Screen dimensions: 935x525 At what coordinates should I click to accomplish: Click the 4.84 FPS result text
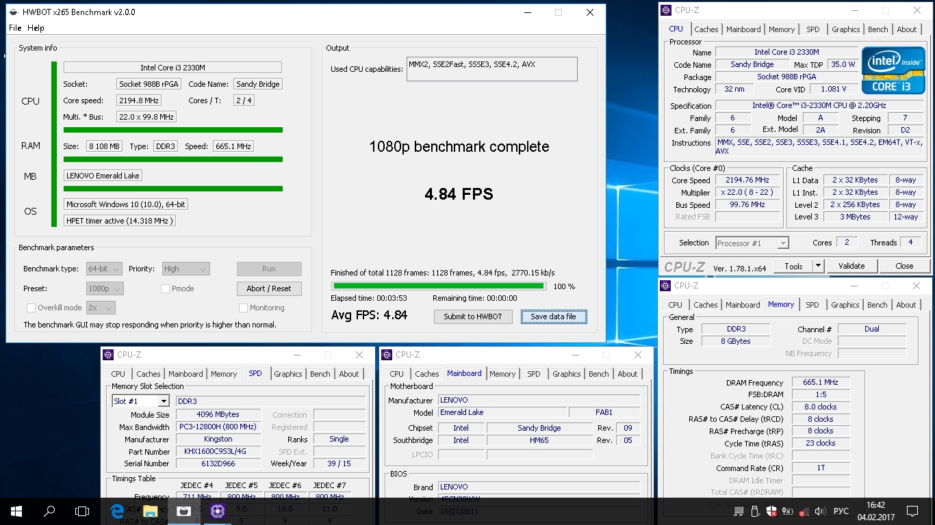tap(459, 194)
